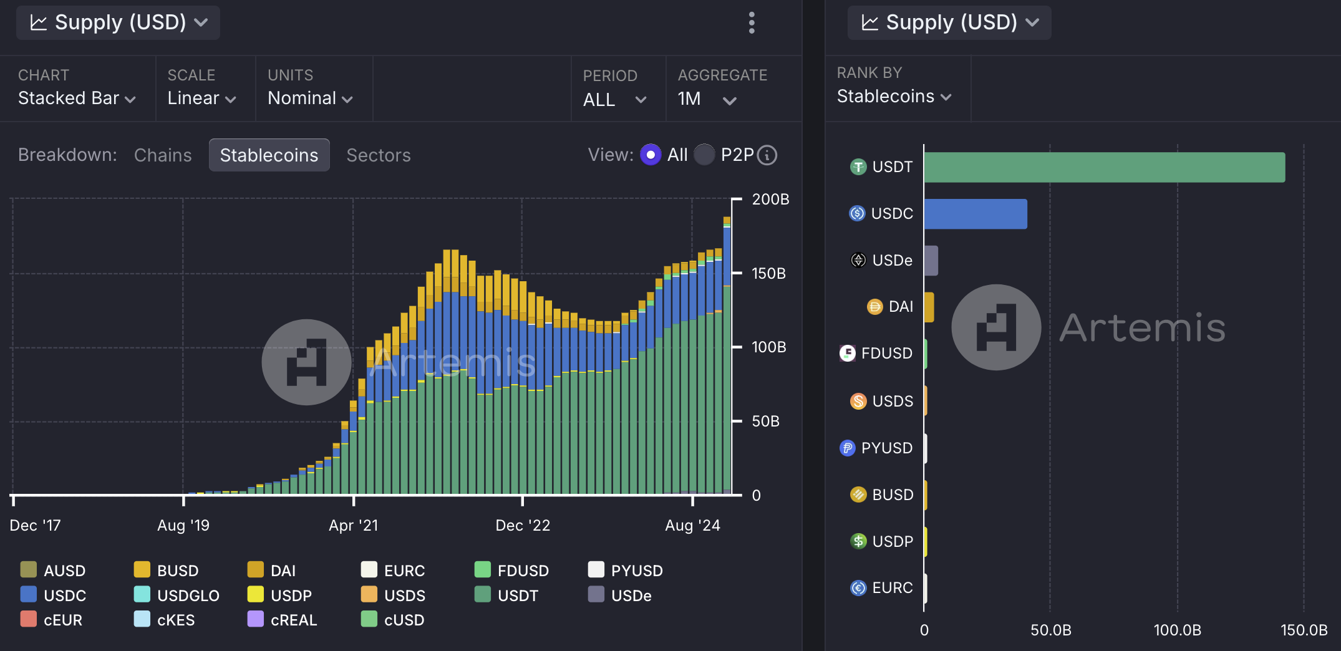
Task: Click the 'Breakdown:' label
Action: click(67, 155)
